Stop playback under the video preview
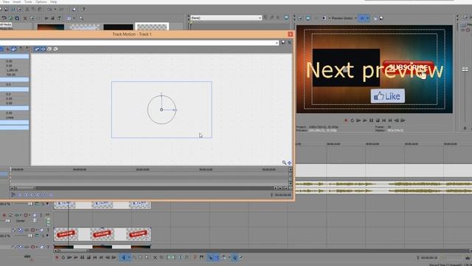The width and height of the screenshot is (472, 266). [378, 120]
